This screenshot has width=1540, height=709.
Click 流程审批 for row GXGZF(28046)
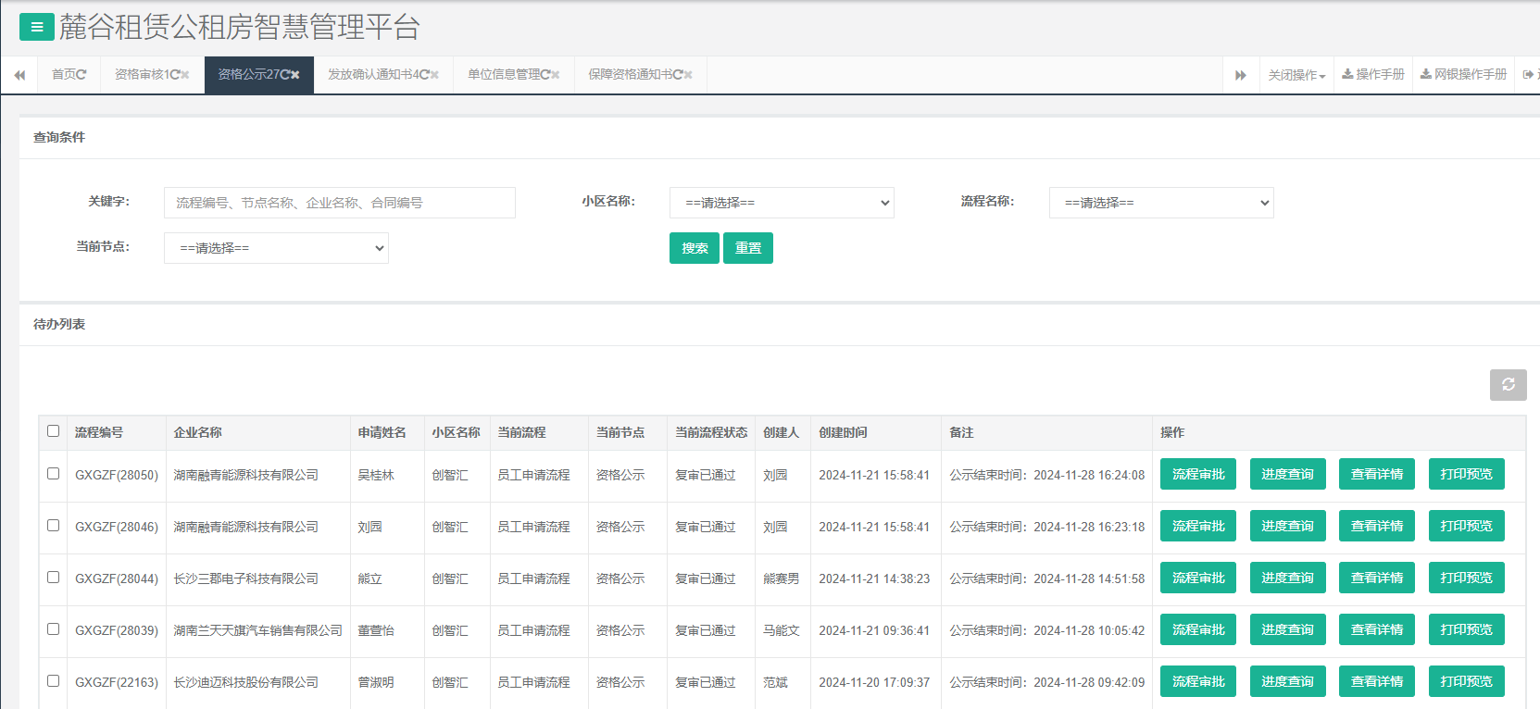pyautogui.click(x=1197, y=526)
